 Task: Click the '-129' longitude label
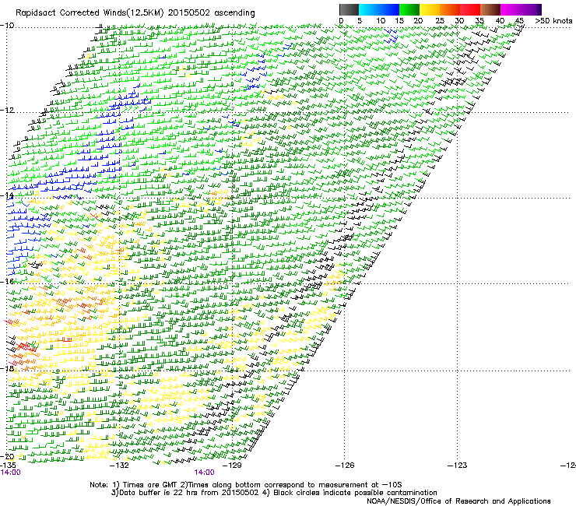click(x=232, y=466)
